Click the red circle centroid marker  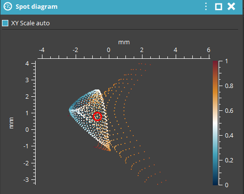pos(98,116)
